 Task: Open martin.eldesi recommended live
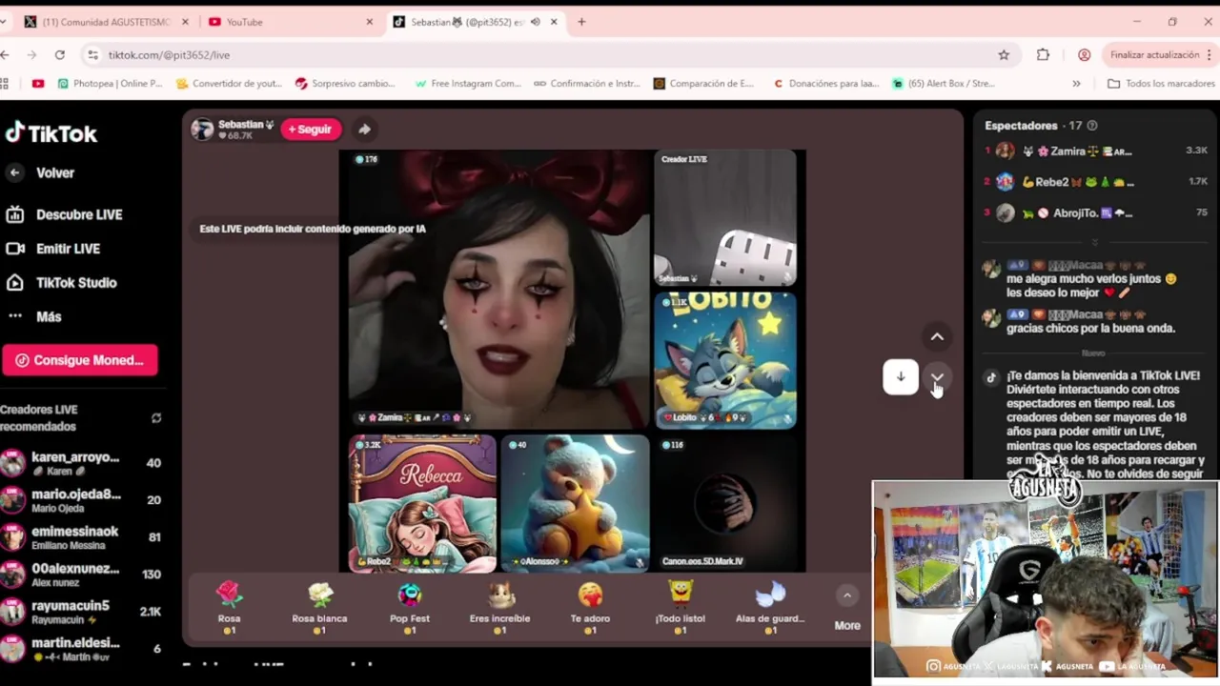coord(80,649)
